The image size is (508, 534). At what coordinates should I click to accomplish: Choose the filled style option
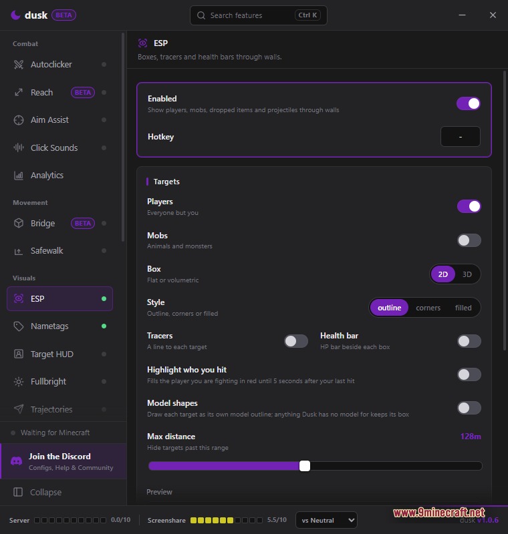(x=463, y=308)
